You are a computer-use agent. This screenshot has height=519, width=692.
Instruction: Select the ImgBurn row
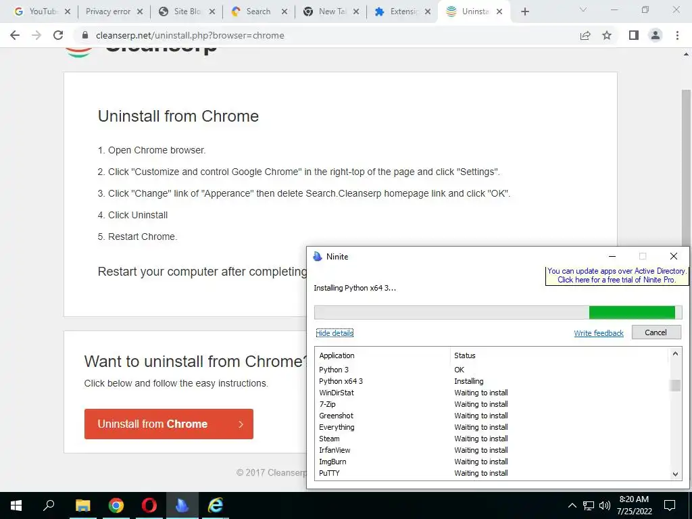[492, 461]
